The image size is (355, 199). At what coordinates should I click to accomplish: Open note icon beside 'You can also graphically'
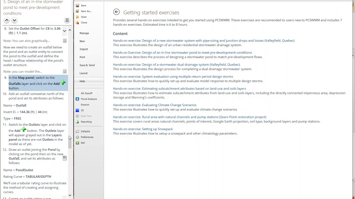(65, 41)
